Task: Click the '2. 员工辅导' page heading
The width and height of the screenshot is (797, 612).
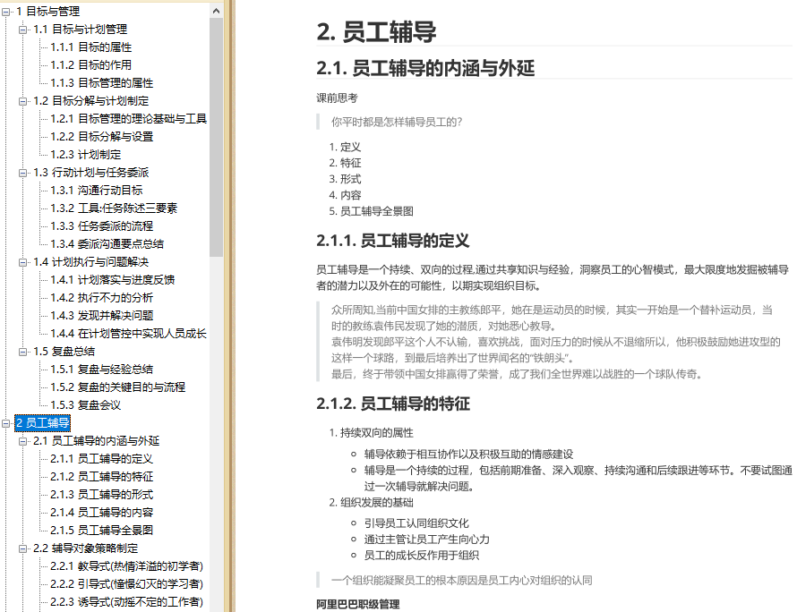Action: tap(376, 31)
